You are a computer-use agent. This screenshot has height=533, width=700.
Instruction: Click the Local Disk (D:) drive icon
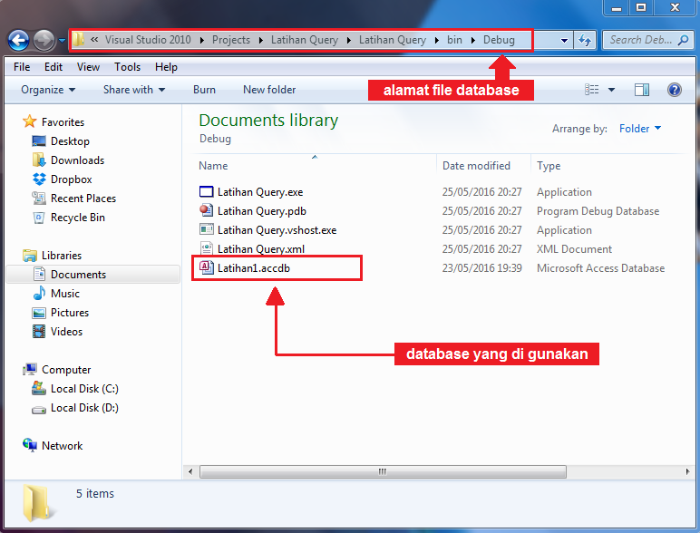[x=39, y=409]
